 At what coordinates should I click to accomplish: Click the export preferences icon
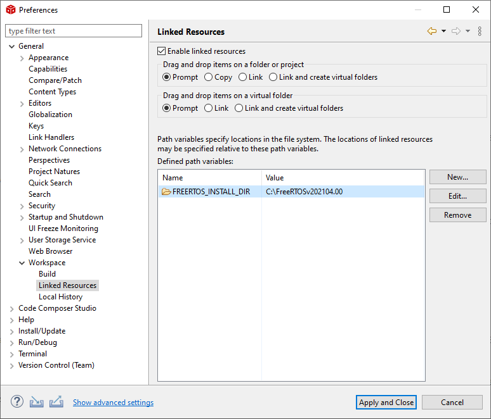coord(56,402)
